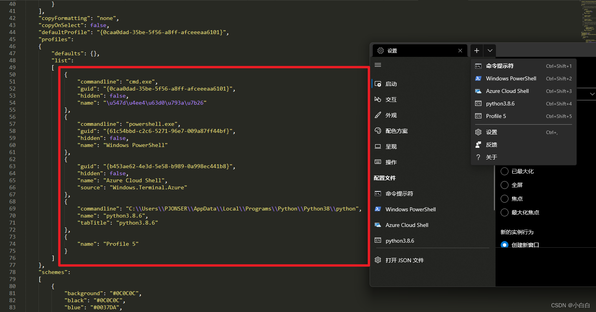Screen dimensions: 596x312
Task: Close the 设置 tab
Action: coord(460,51)
